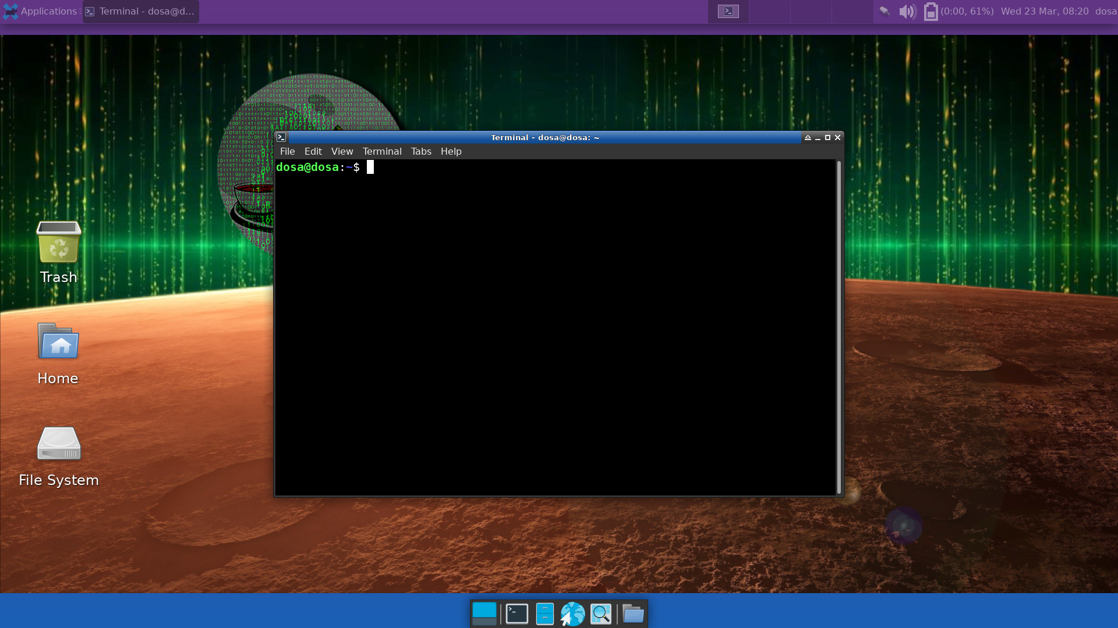Click Show Desktop icon in bottom dock
Image resolution: width=1118 pixels, height=628 pixels.
coord(484,613)
